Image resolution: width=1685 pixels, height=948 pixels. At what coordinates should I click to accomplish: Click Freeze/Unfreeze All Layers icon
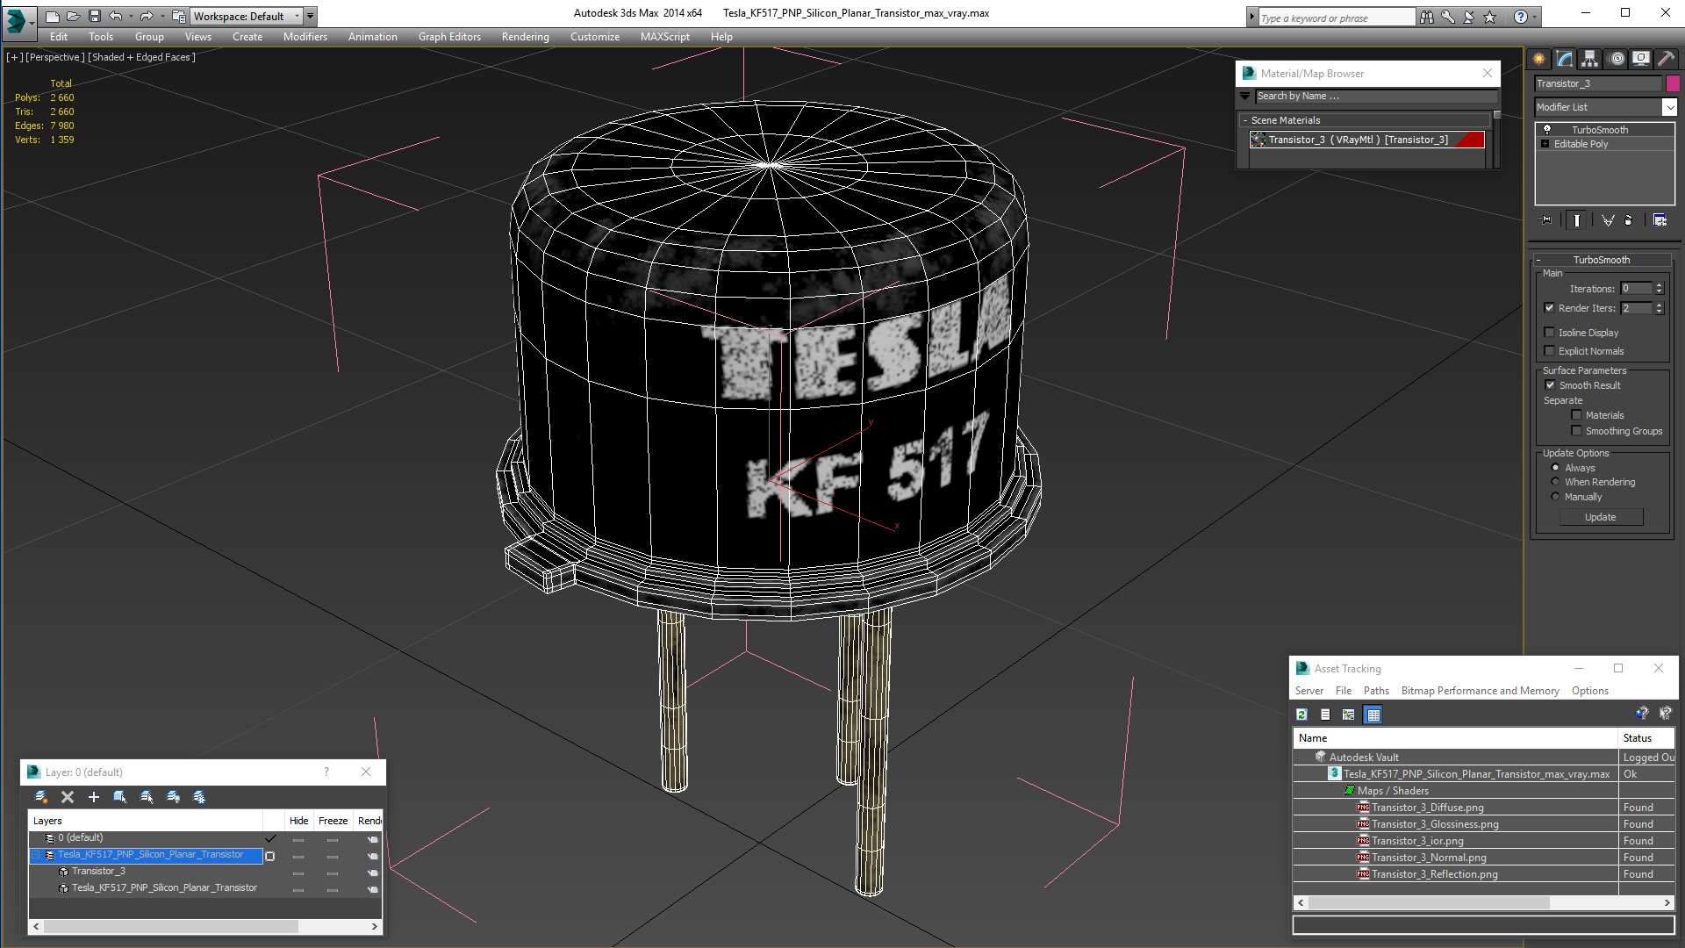199,797
